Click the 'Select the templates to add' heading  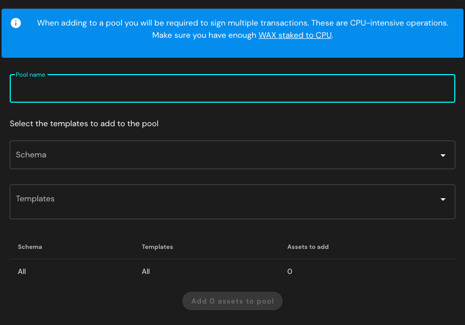pyautogui.click(x=84, y=124)
